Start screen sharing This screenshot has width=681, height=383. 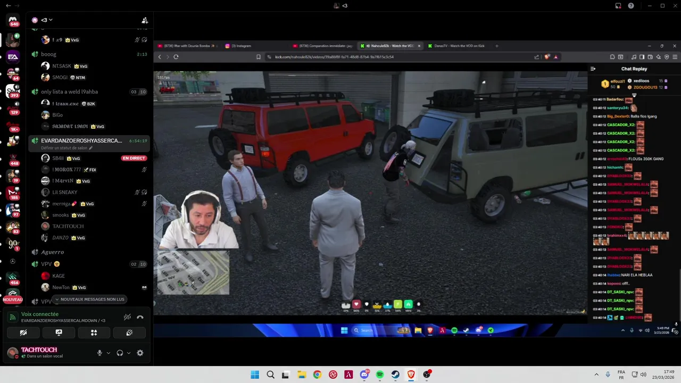59,332
